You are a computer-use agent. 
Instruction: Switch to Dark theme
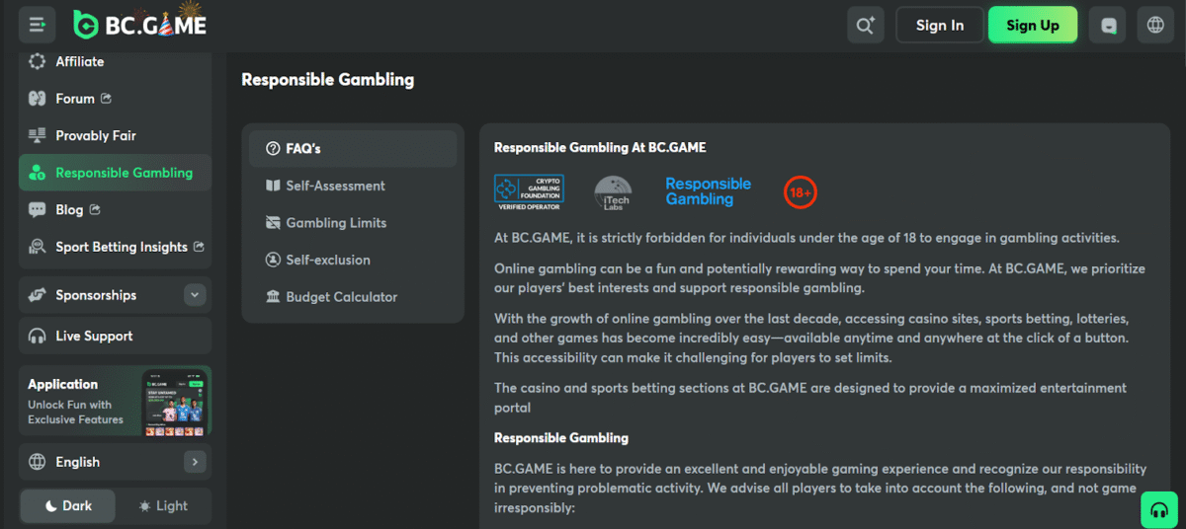point(68,506)
